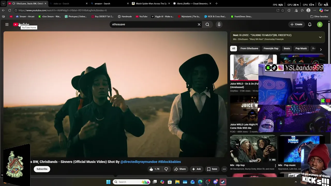The width and height of the screenshot is (331, 186).
Task: Save the video to a playlist
Action: coord(212,169)
